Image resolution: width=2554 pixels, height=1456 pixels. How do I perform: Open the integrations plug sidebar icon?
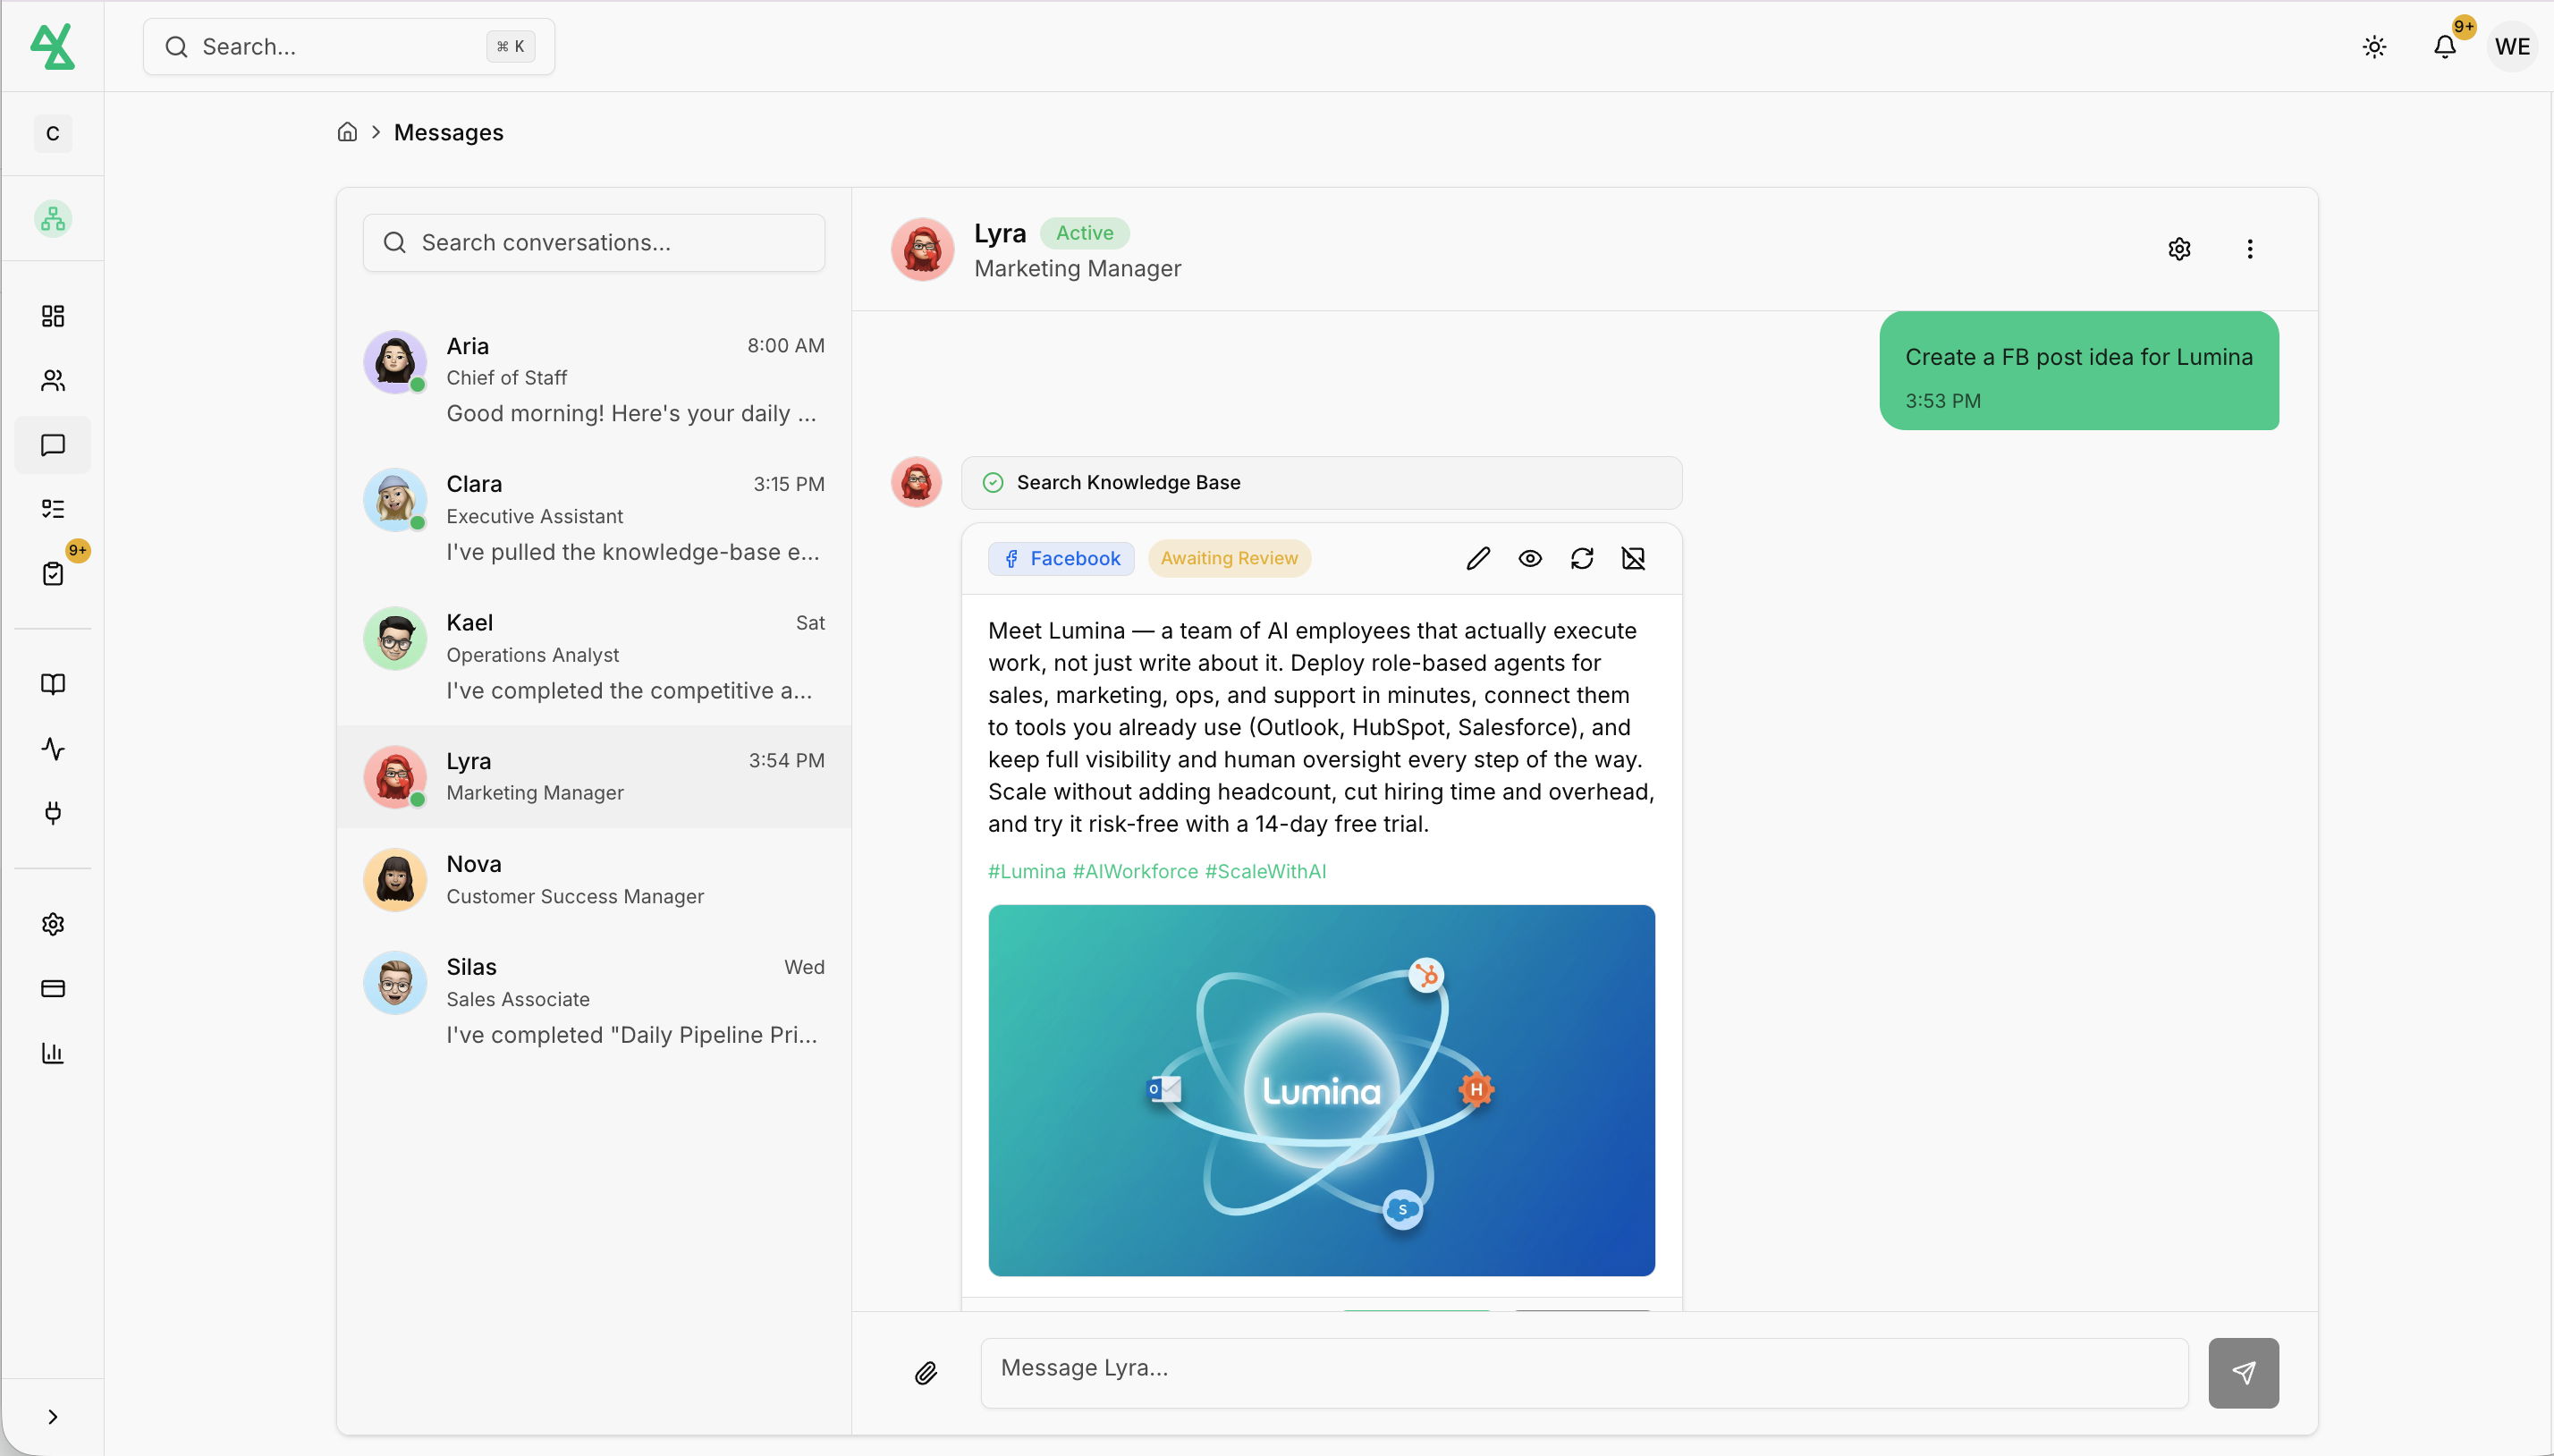click(53, 813)
